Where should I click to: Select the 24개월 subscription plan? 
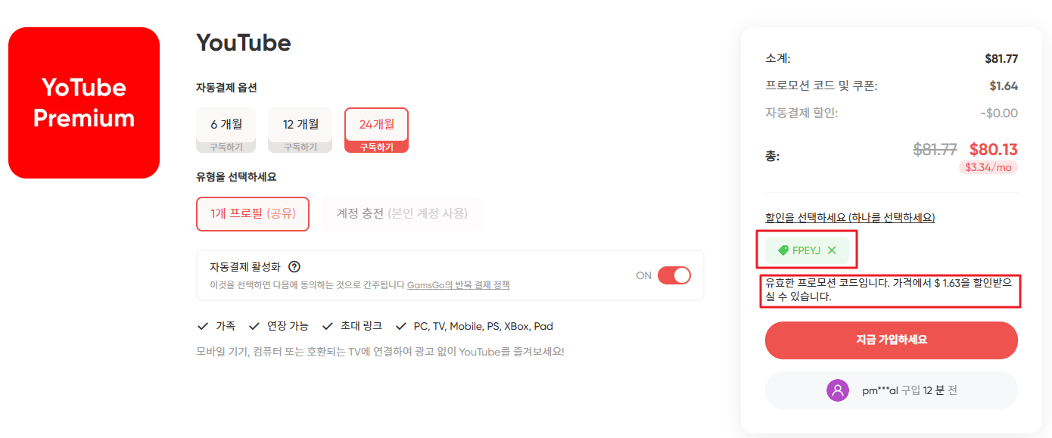click(376, 130)
